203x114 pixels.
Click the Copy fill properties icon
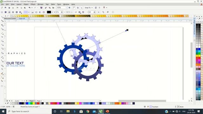pos(103,12)
